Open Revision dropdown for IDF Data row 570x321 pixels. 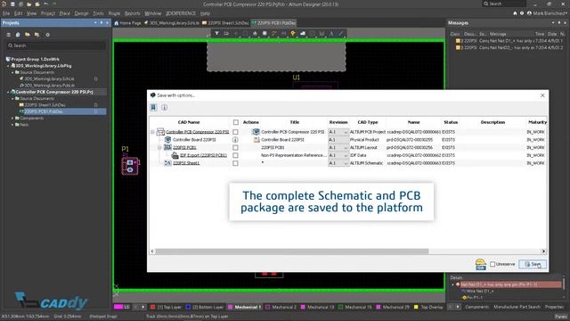pyautogui.click(x=346, y=155)
